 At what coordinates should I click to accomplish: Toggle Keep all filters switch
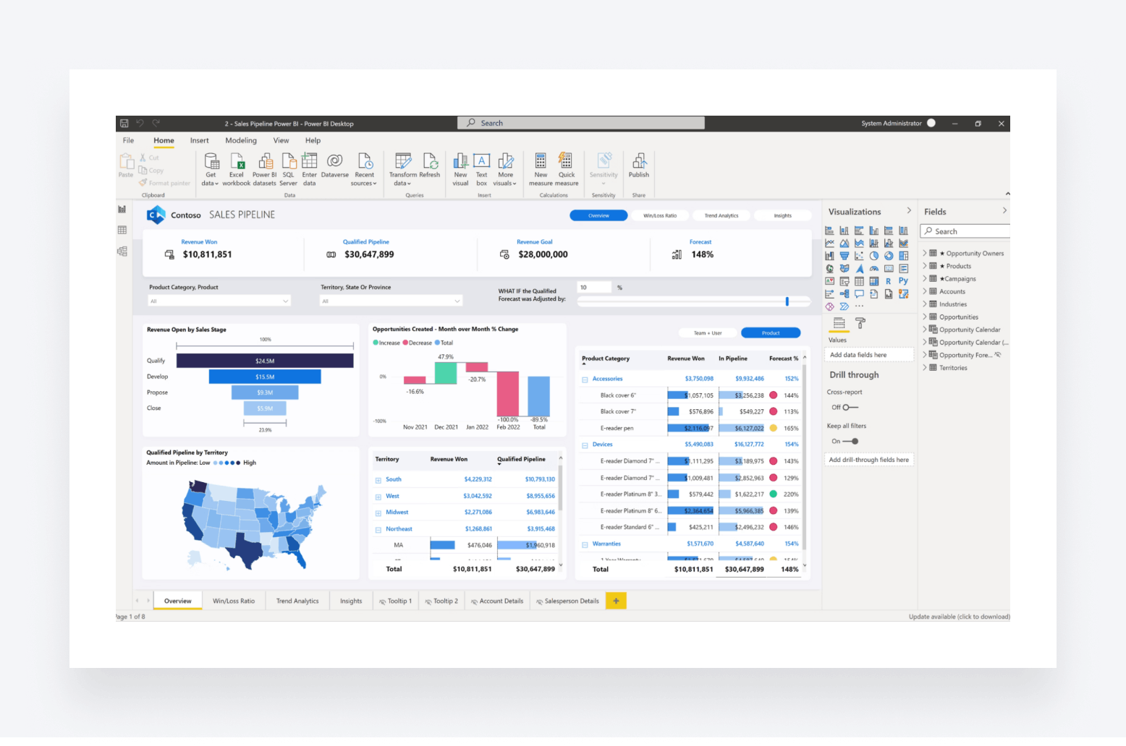[850, 441]
